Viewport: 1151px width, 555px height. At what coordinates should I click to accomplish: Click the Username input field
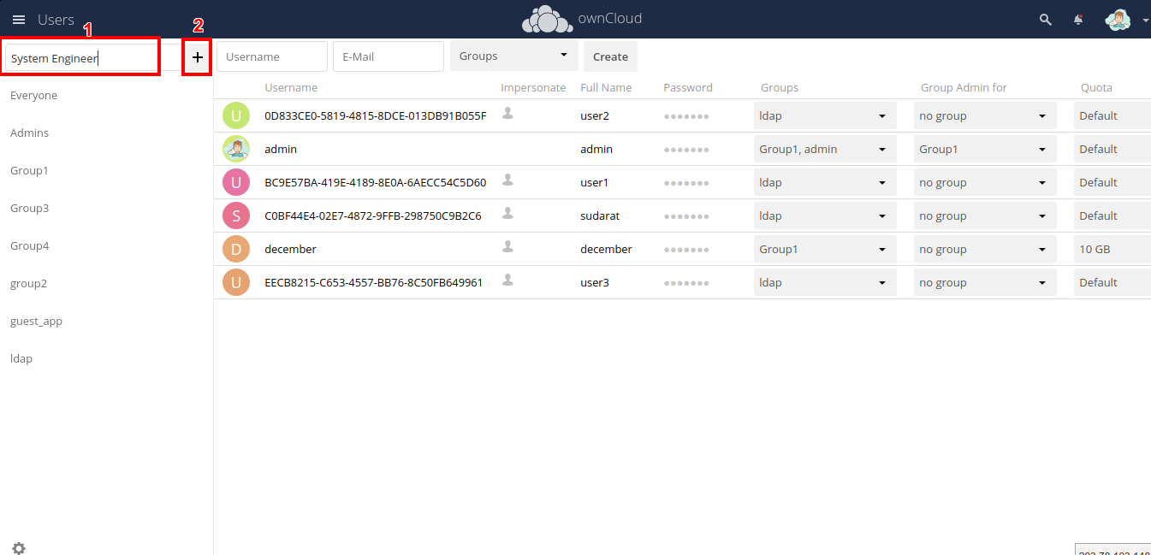271,57
